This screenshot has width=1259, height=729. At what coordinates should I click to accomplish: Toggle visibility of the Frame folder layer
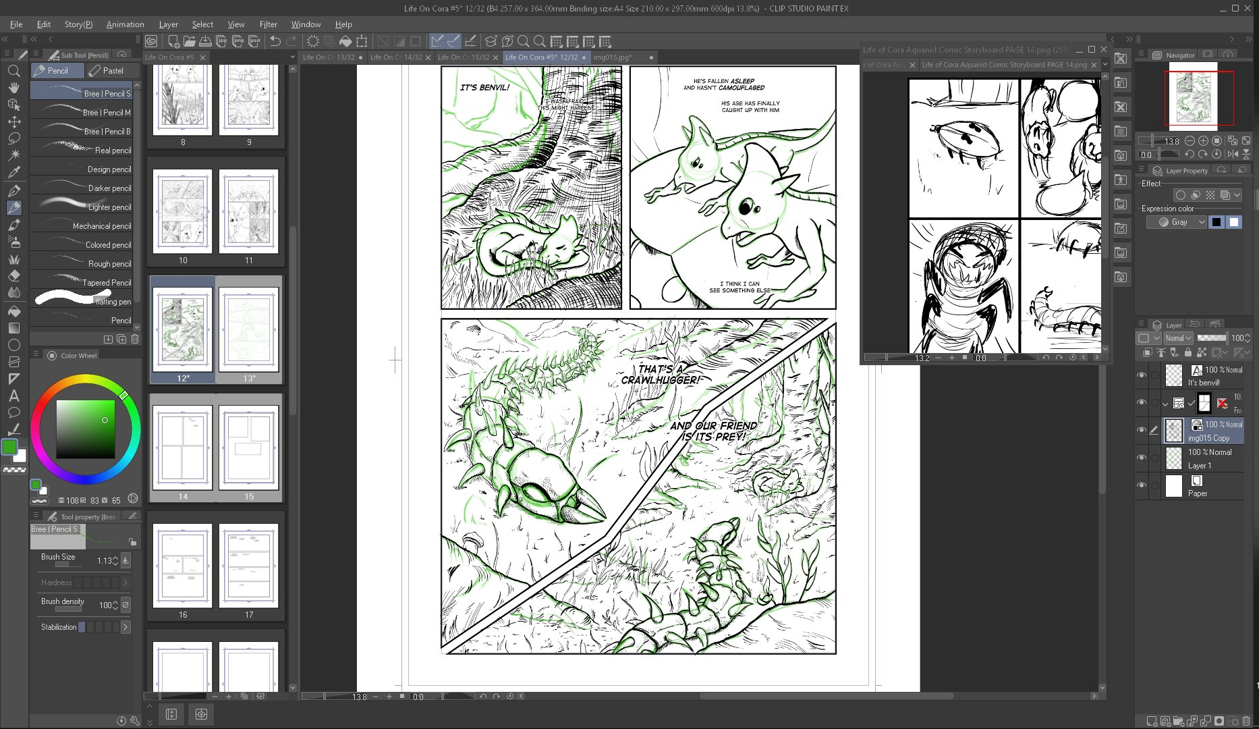1142,402
